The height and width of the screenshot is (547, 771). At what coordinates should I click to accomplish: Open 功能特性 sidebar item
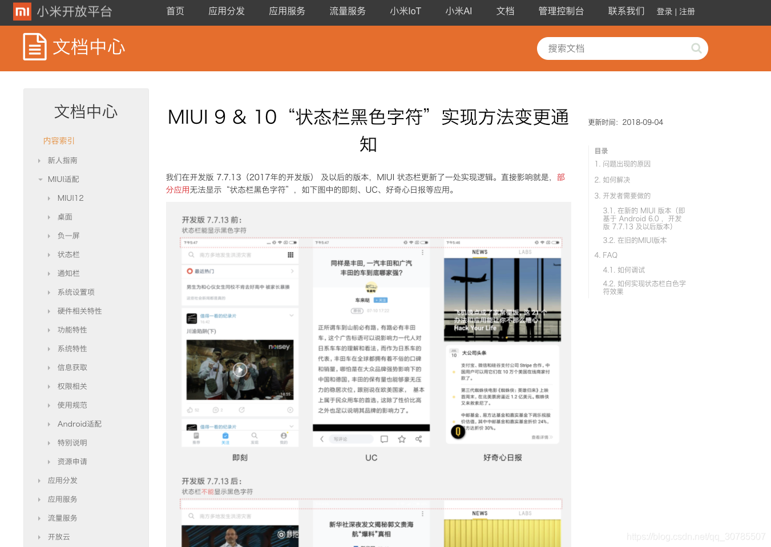point(72,330)
